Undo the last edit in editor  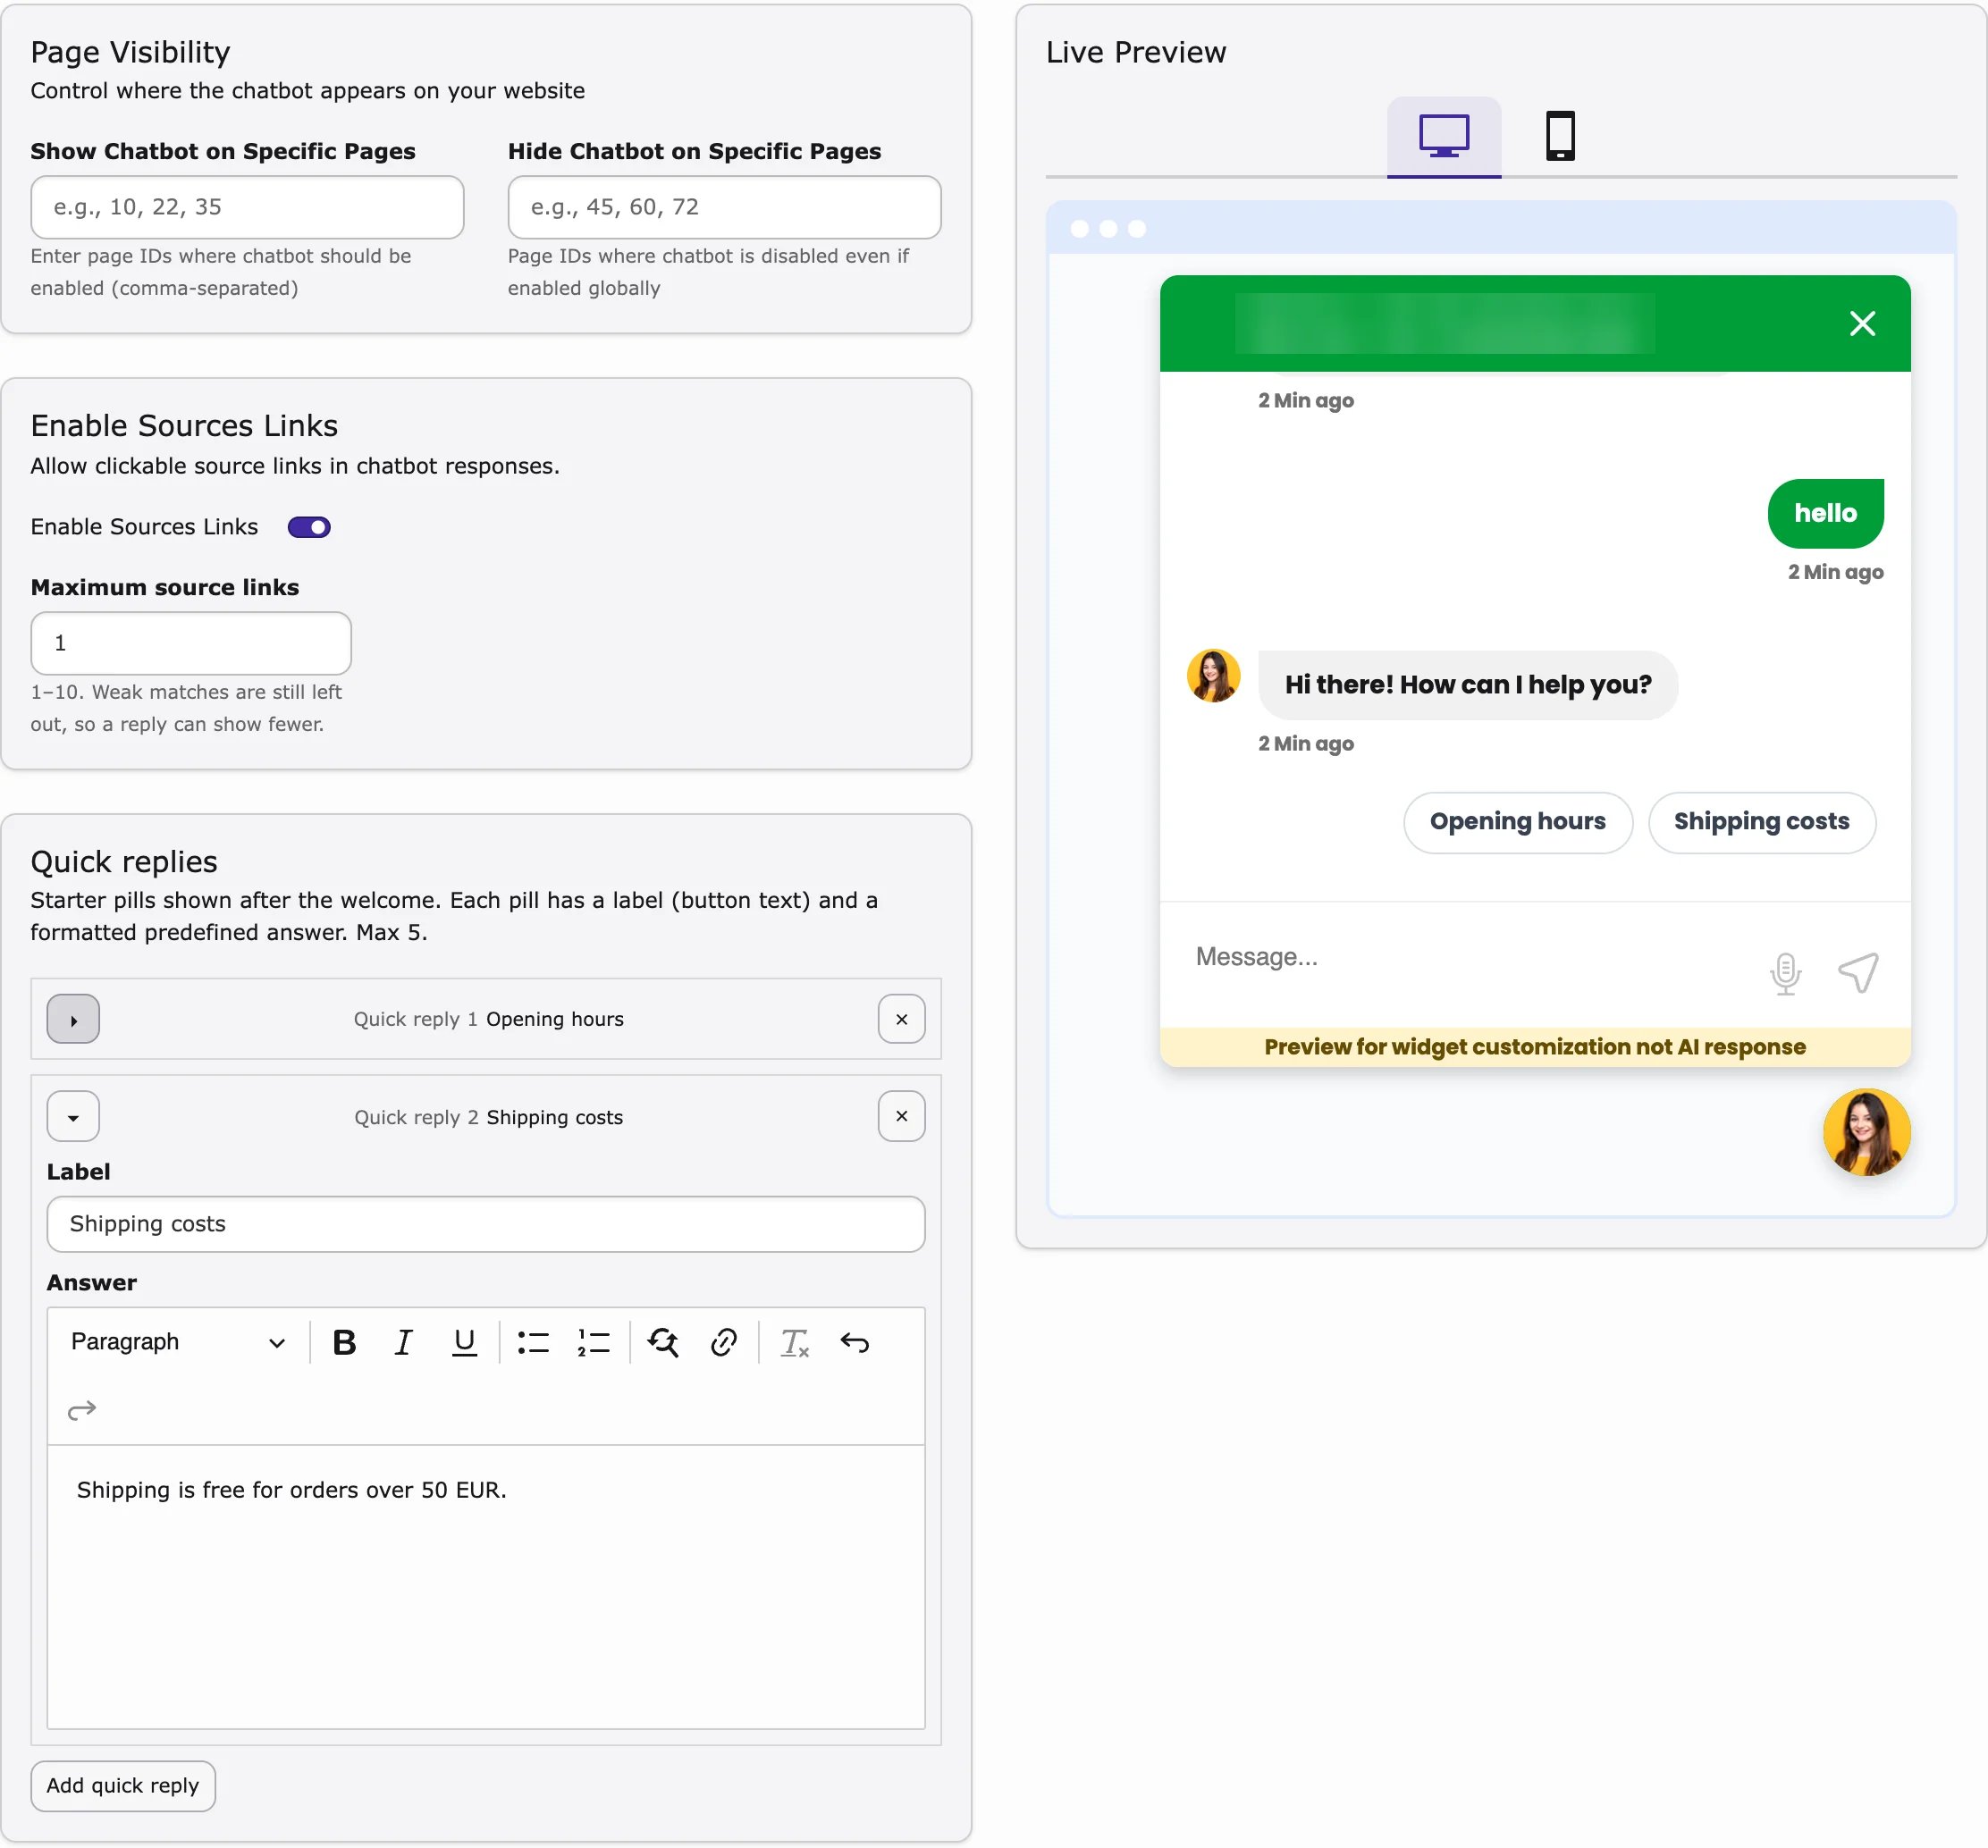tap(855, 1342)
